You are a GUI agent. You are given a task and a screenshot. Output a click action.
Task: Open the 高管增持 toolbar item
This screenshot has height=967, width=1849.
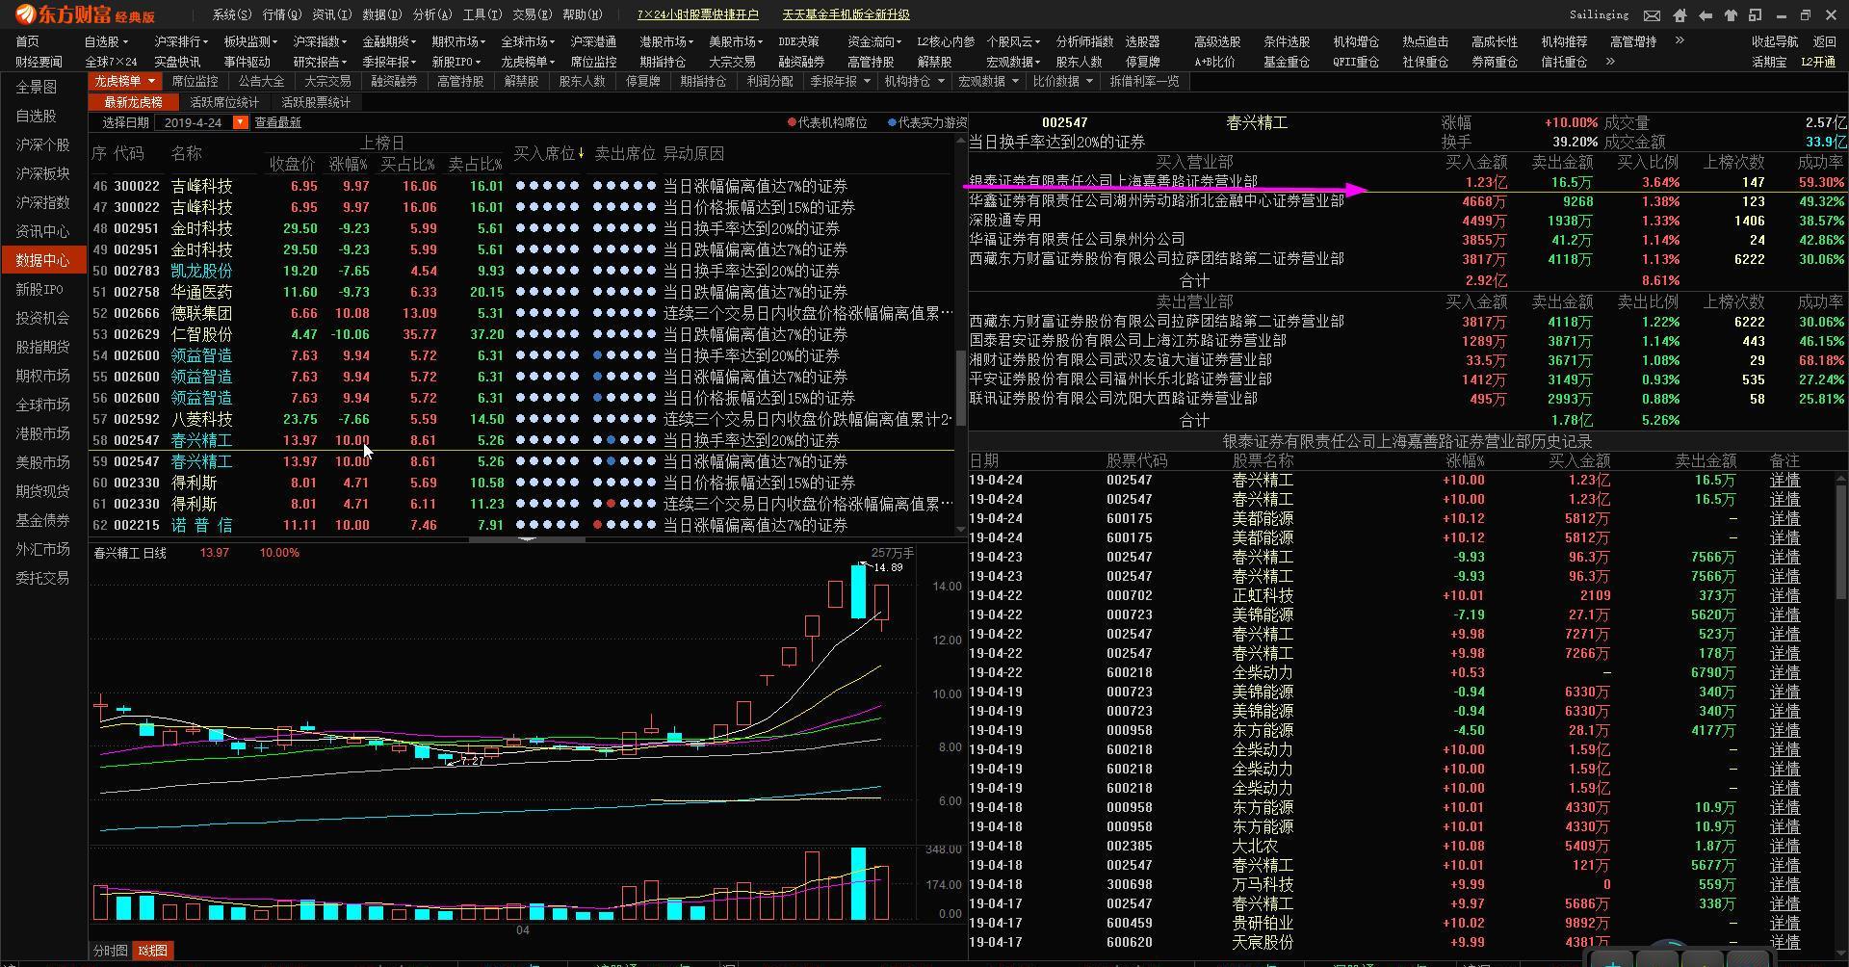click(x=1632, y=41)
